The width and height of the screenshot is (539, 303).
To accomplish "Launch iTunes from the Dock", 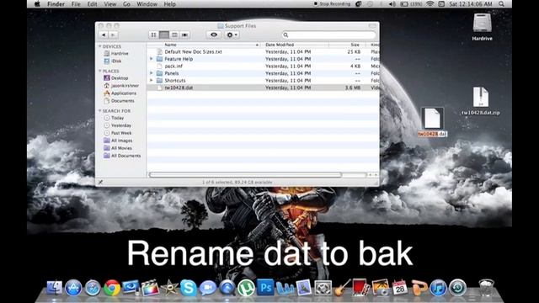I will pyautogui.click(x=438, y=288).
